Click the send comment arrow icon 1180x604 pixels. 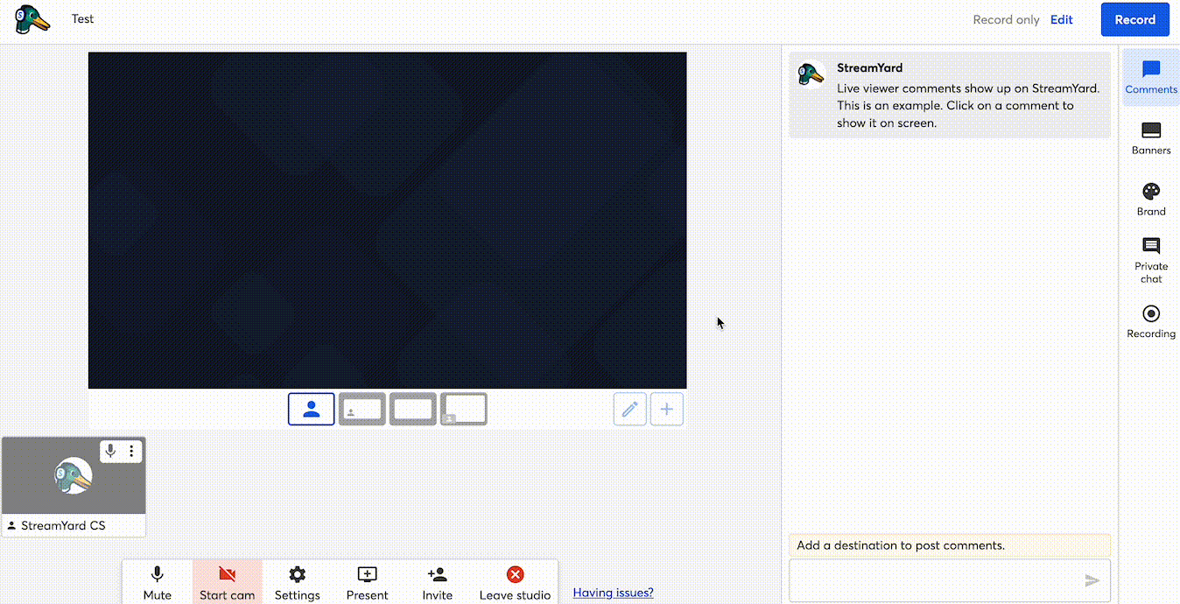coord(1092,580)
